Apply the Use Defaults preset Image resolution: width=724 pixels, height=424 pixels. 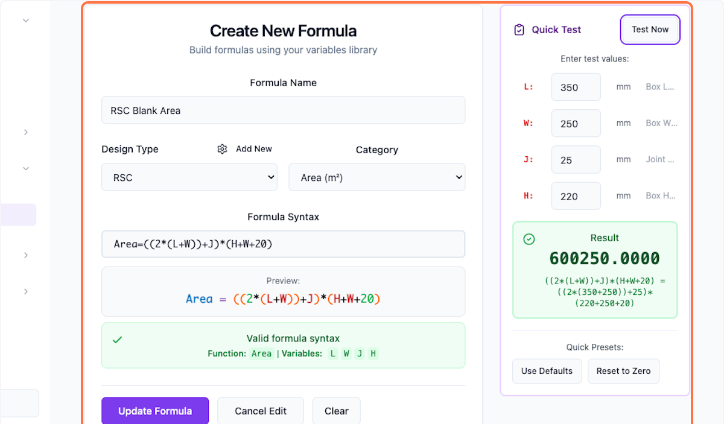point(547,371)
